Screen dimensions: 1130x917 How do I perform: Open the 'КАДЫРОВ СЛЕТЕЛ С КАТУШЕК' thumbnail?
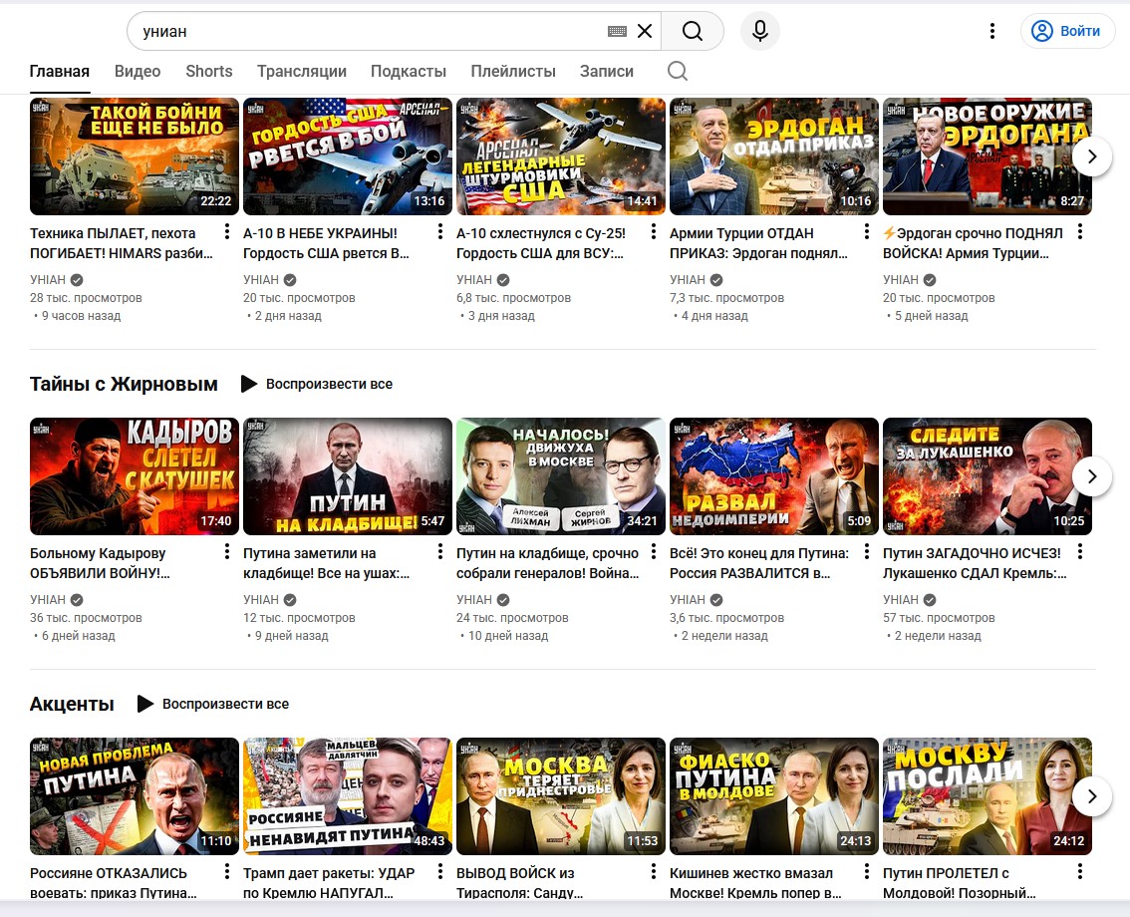(x=135, y=476)
